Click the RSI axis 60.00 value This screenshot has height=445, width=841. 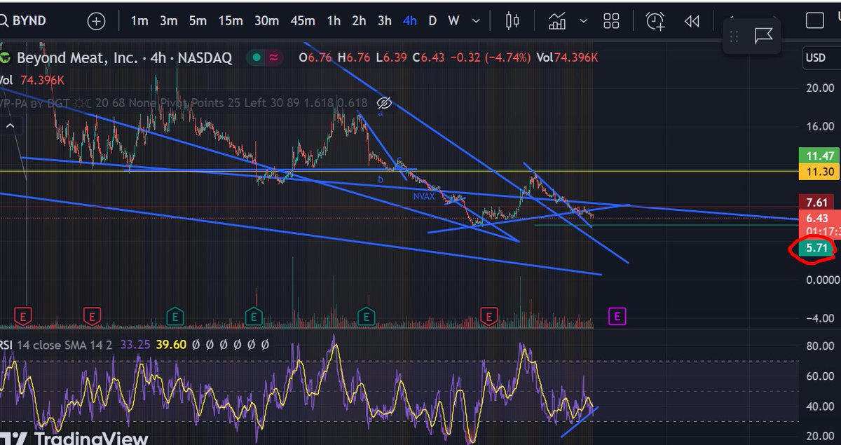click(x=819, y=376)
